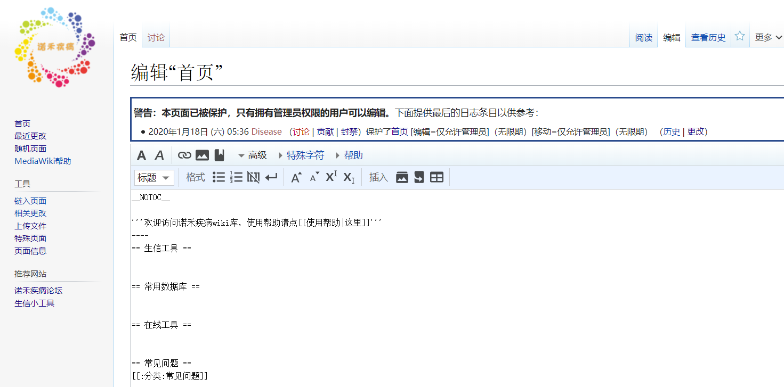Visit 诺禾疾病论坛 forum link

(x=38, y=291)
